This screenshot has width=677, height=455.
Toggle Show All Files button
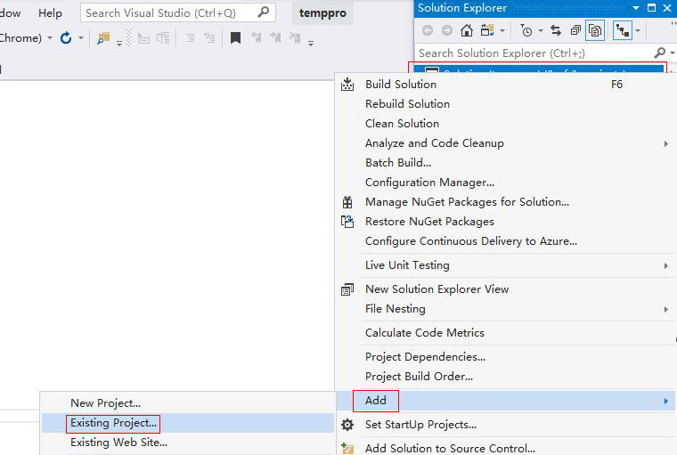point(595,30)
